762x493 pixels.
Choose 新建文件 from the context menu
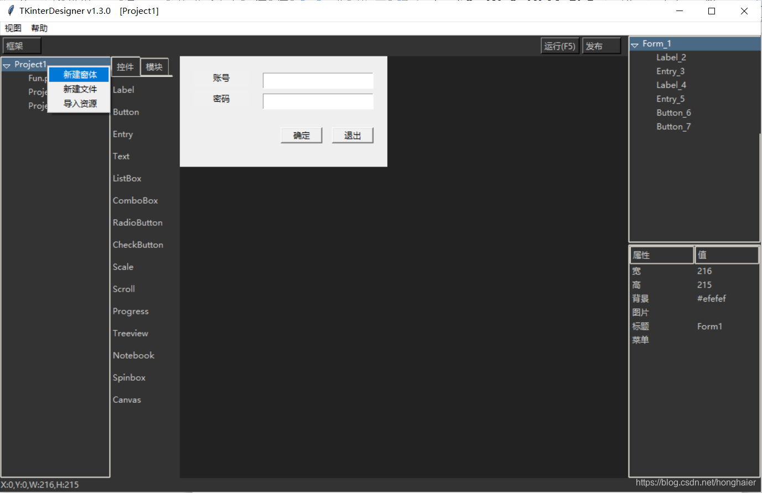(79, 89)
